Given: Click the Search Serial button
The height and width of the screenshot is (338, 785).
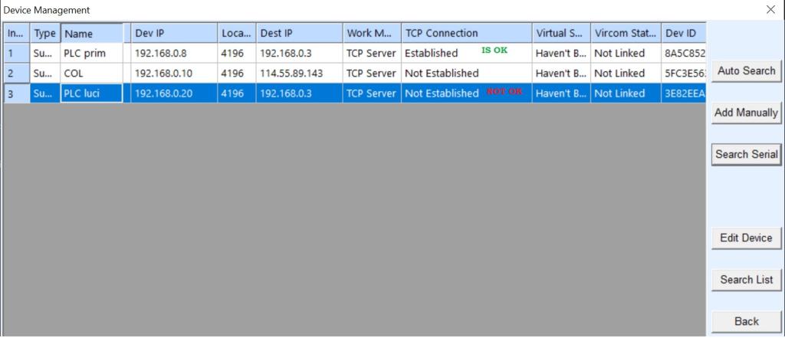Looking at the screenshot, I should pyautogui.click(x=746, y=154).
